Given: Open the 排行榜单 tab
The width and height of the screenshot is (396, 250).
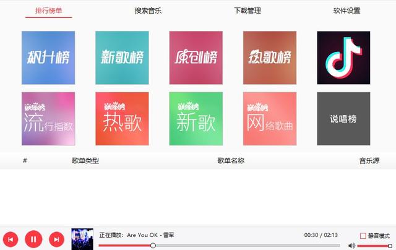Looking at the screenshot, I should point(48,11).
